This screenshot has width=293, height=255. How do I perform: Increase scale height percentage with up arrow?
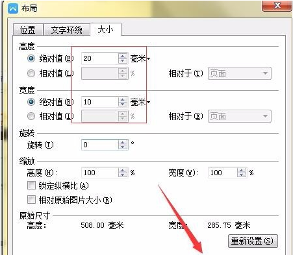click(123, 170)
